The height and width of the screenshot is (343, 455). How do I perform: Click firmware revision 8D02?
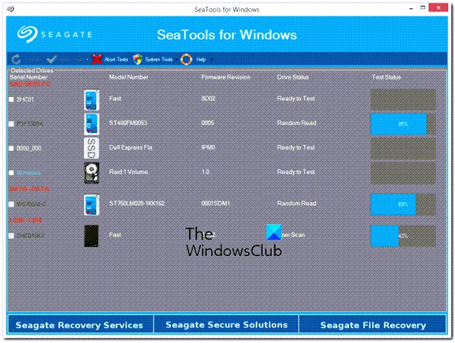click(209, 98)
